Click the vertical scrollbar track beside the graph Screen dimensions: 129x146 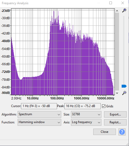117,52
